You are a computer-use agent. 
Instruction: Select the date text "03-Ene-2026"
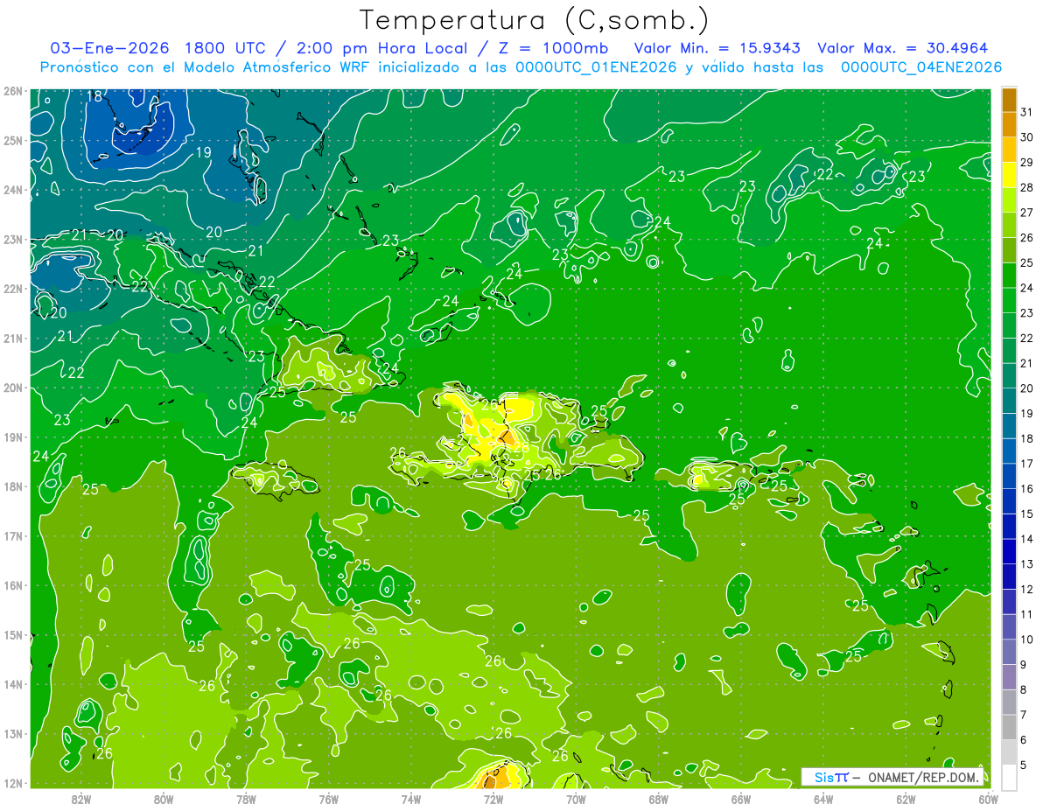(110, 48)
